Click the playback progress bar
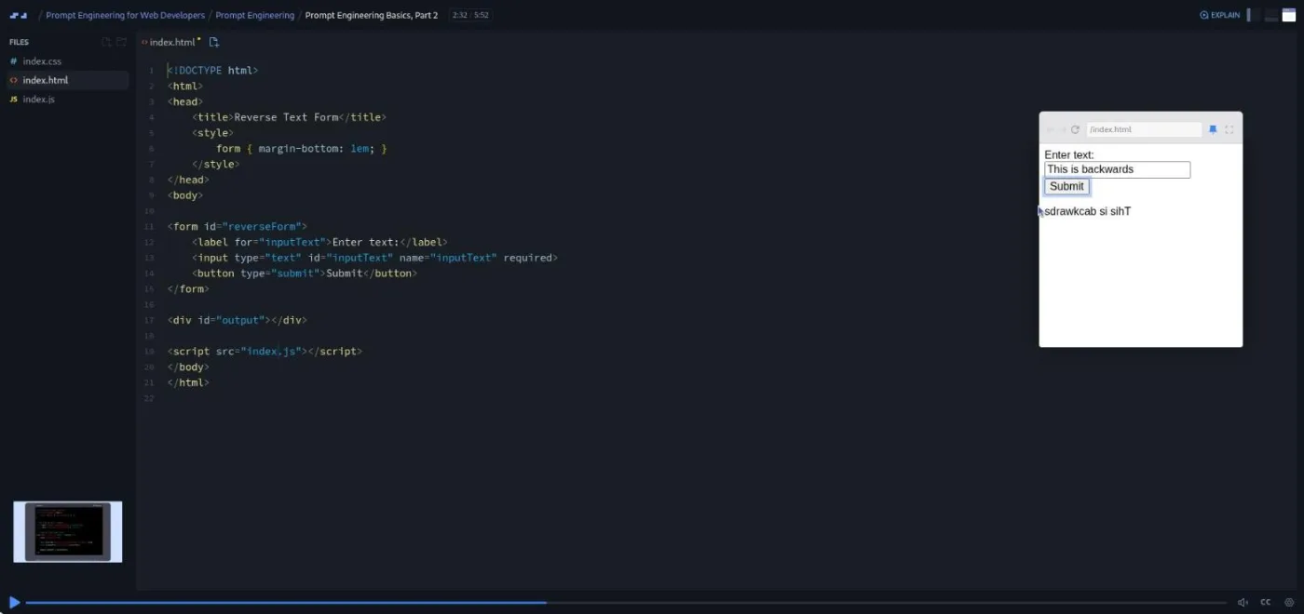1304x614 pixels. point(626,603)
